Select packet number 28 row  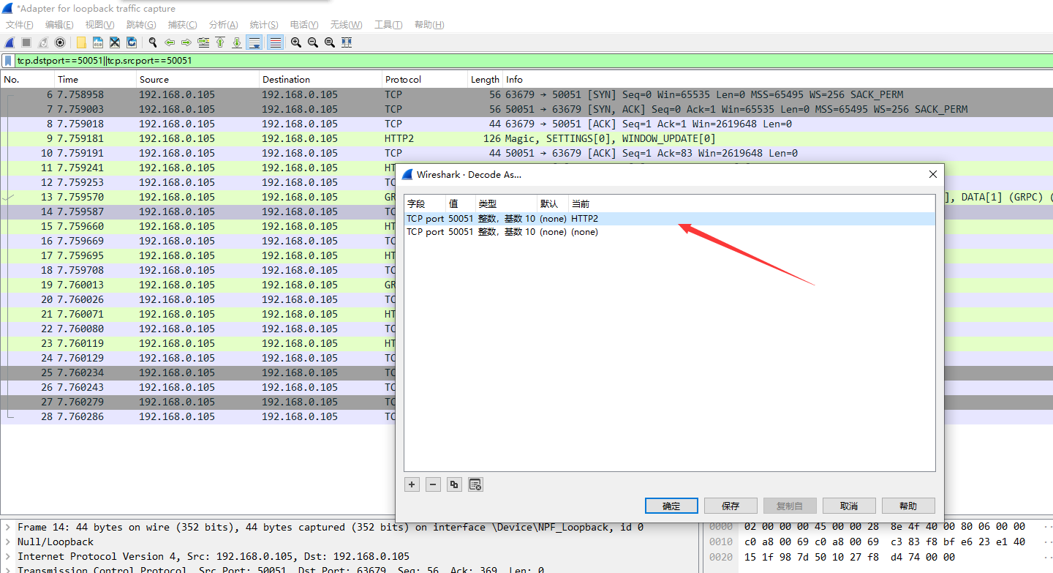[197, 416]
